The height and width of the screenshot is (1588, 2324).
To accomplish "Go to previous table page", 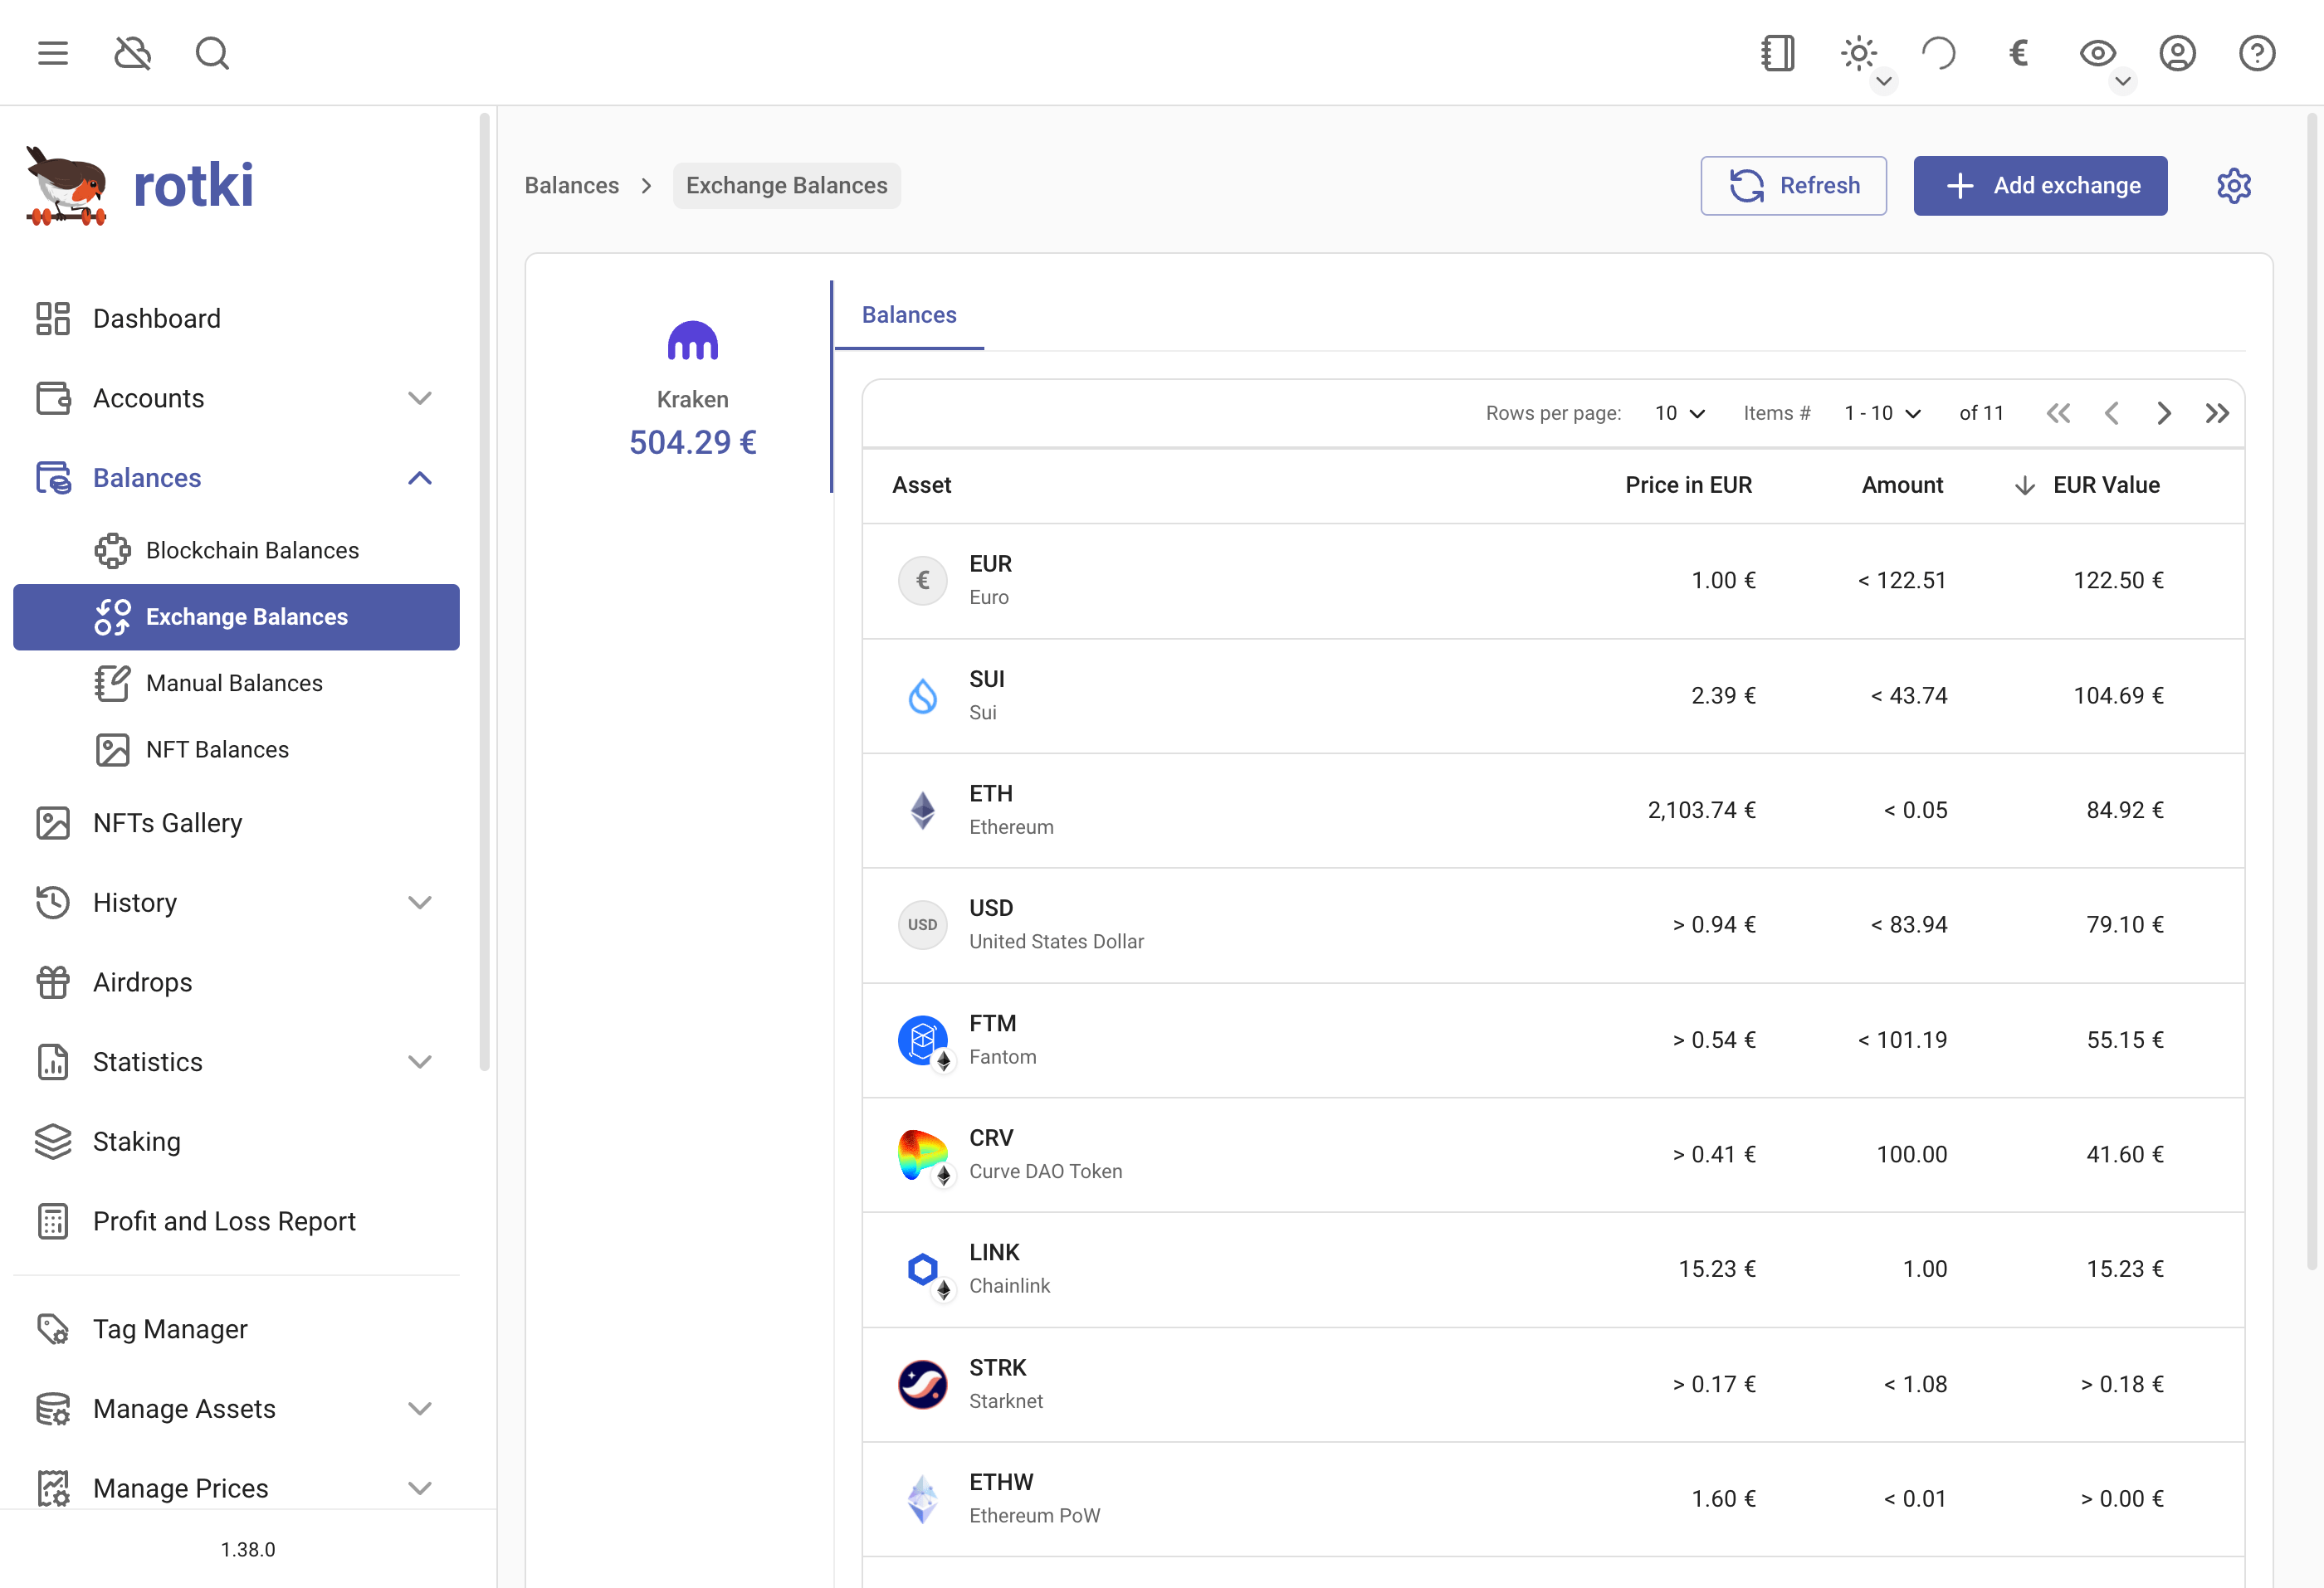I will (x=2111, y=414).
